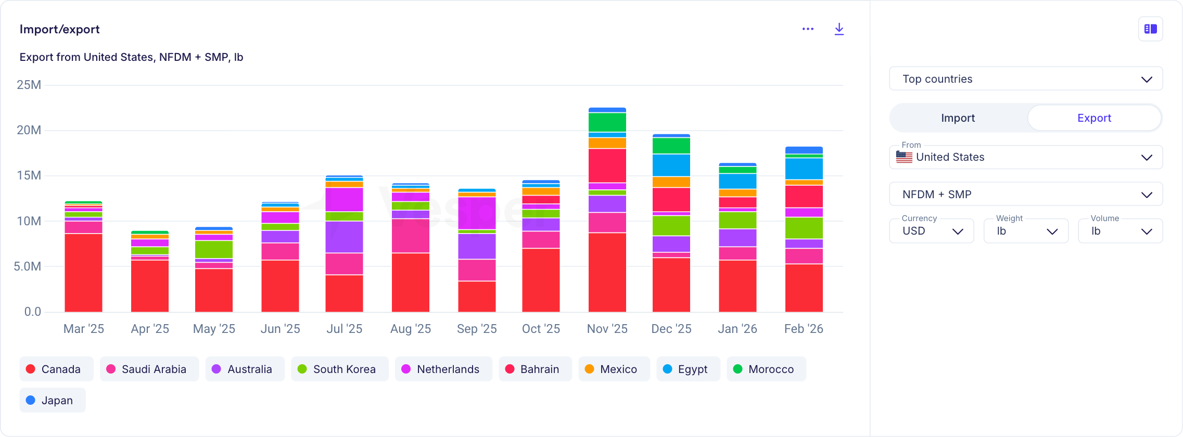Screen dimensions: 1183x437
Task: Click the Nov '25 Canada bar segment
Action: 607,272
